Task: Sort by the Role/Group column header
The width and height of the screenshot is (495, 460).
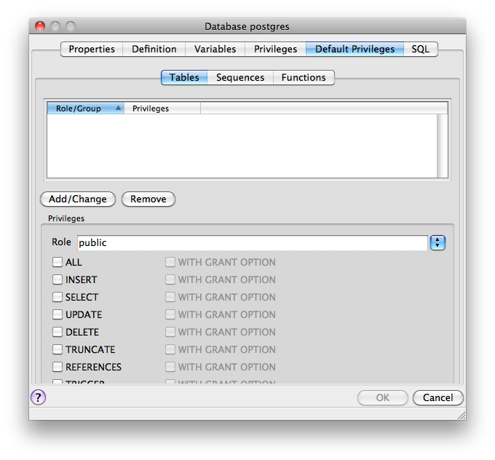Action: click(x=85, y=108)
